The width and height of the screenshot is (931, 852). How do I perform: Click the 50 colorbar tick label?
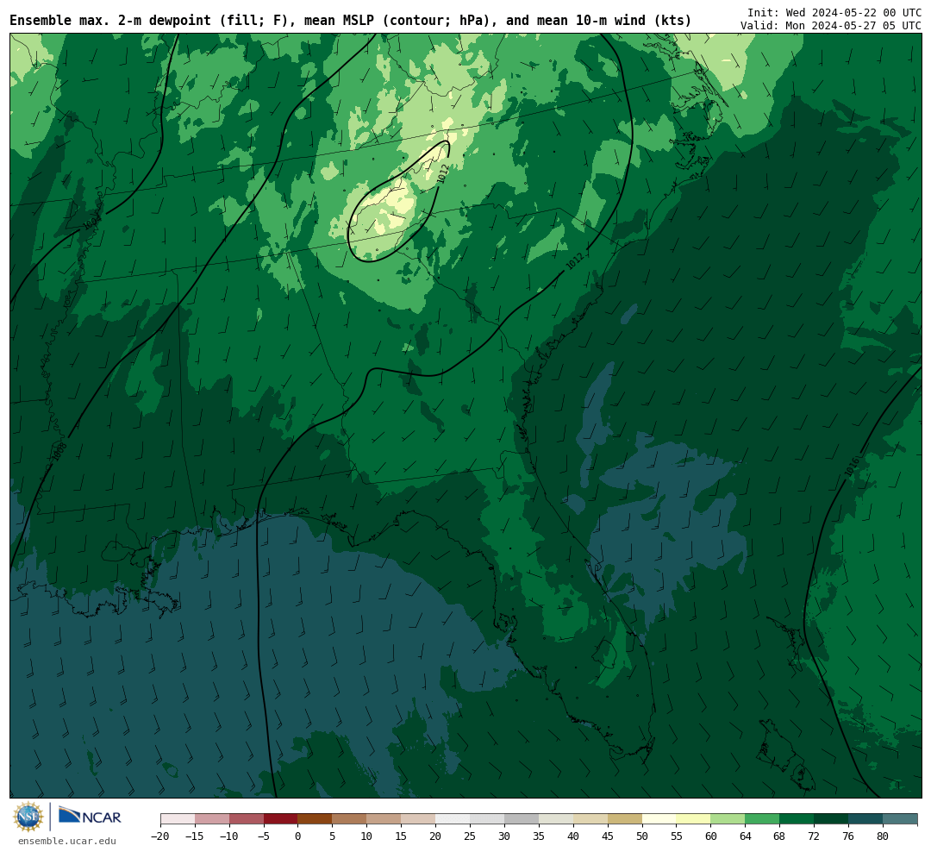(642, 836)
